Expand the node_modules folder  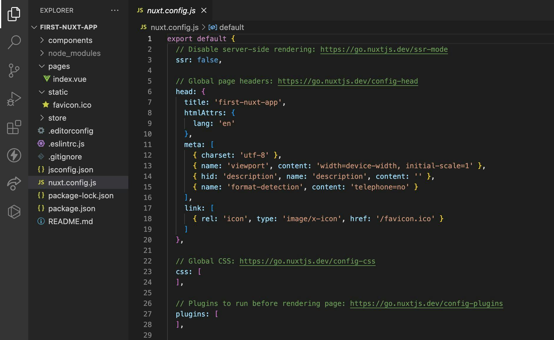(42, 53)
